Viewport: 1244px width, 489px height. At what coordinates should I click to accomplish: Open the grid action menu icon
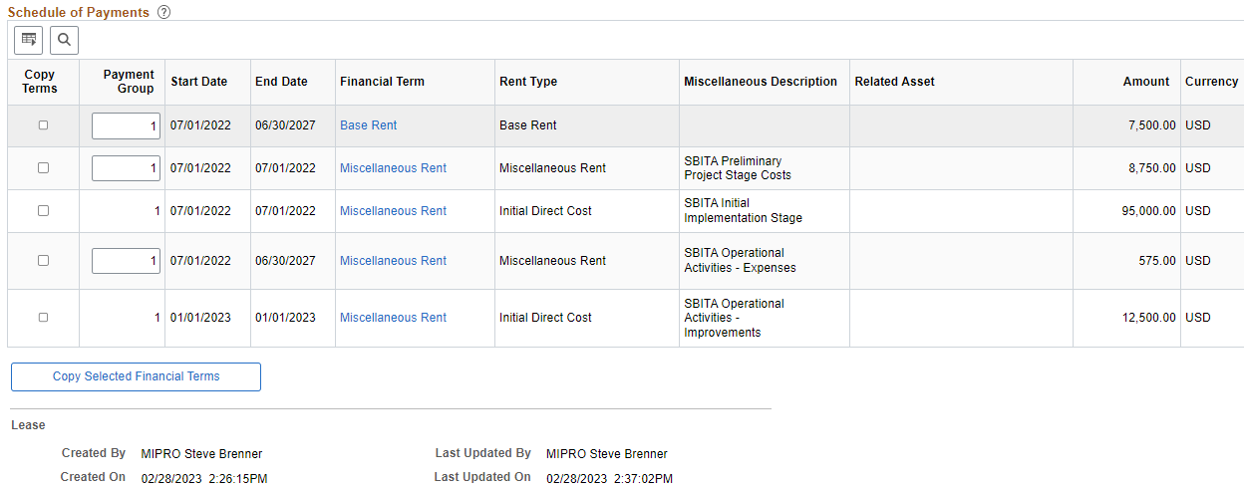pyautogui.click(x=29, y=40)
